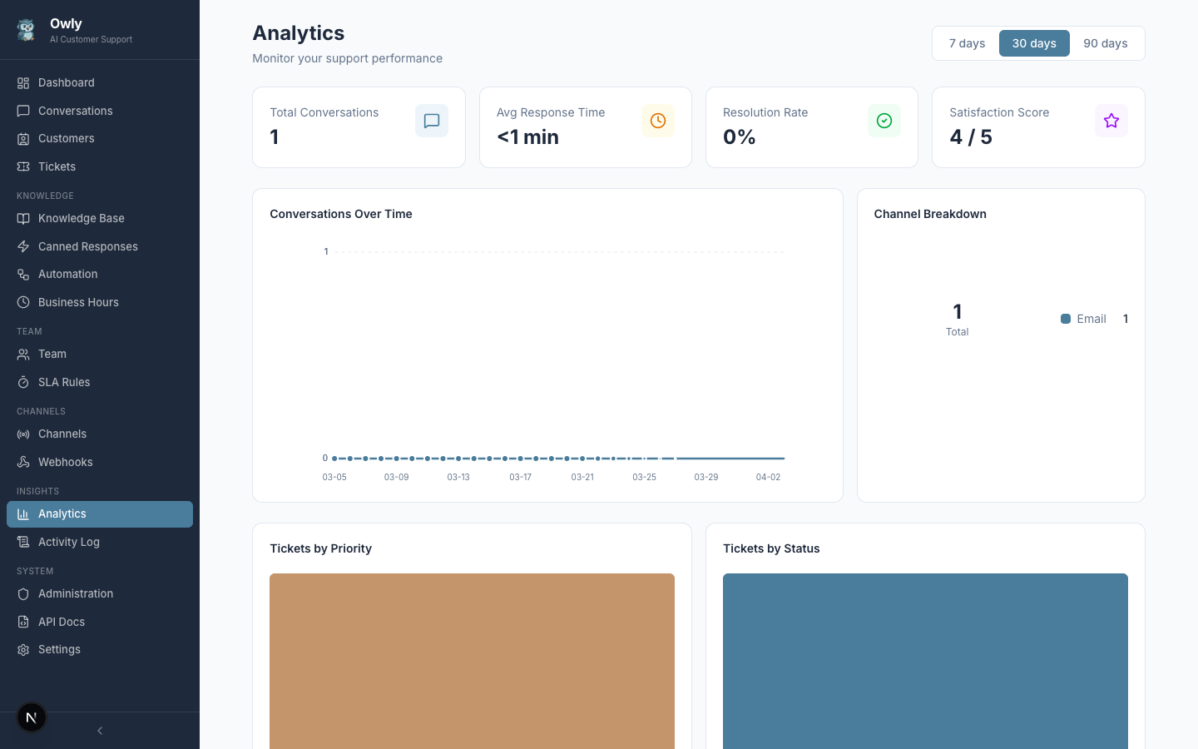Select the 7 days time range
Screen dimensions: 1198x749
click(968, 42)
